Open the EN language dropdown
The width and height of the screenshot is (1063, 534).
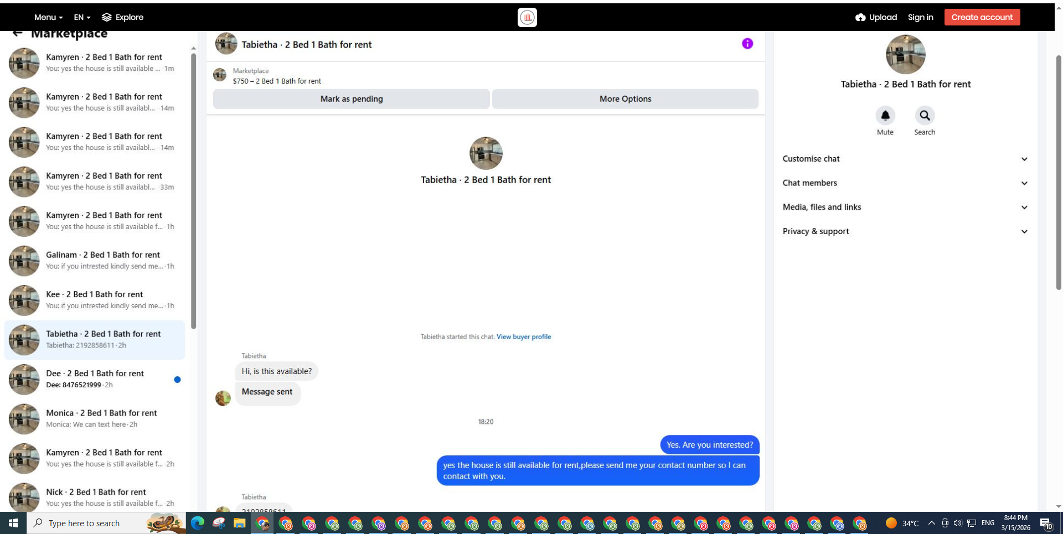[x=82, y=17]
